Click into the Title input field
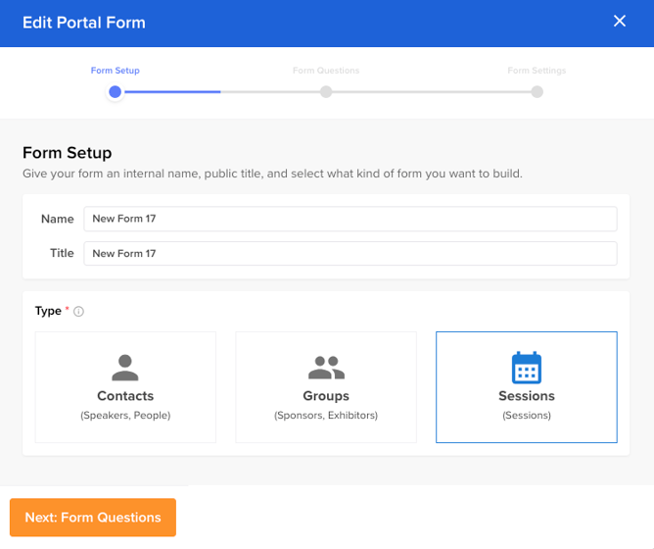 pos(350,253)
